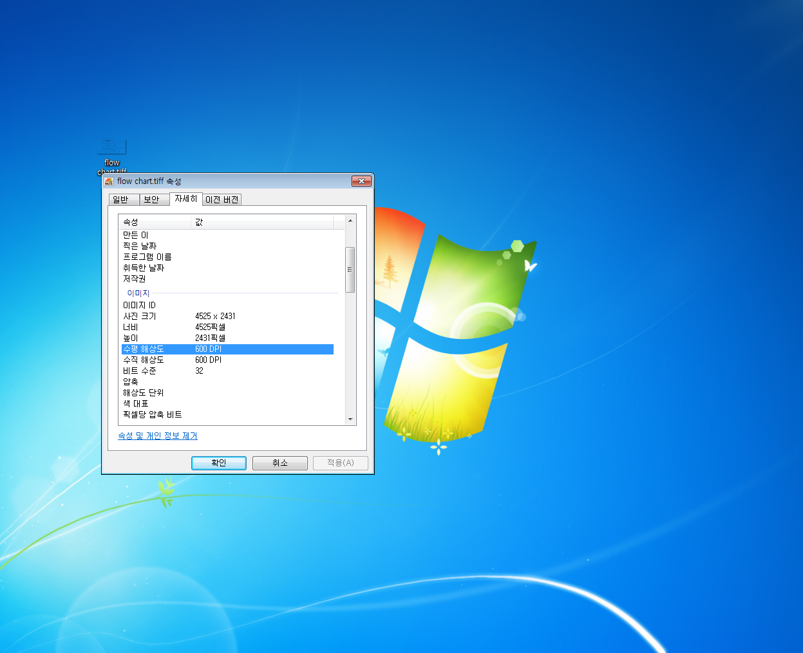Close the flow chart.tiff properties dialog
Viewport: 803px width, 653px height.
[361, 181]
